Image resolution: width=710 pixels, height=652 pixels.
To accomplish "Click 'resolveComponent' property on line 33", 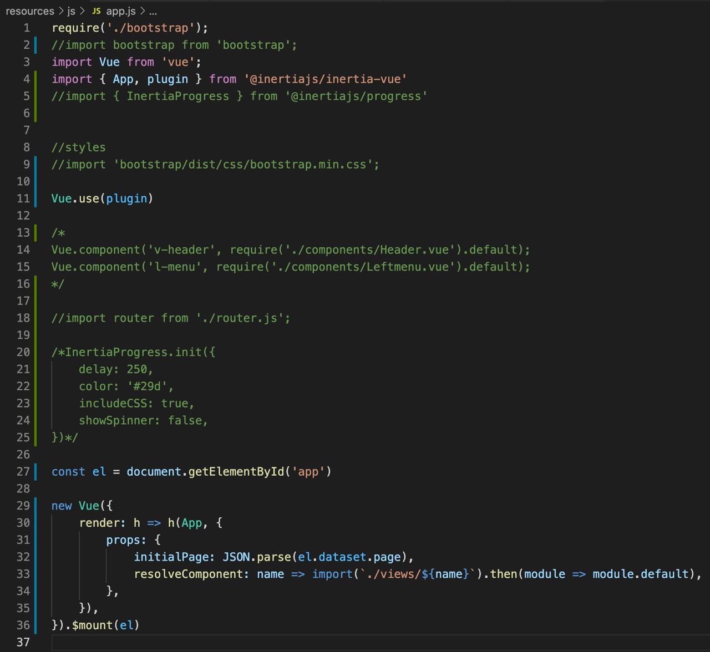I will pos(188,574).
